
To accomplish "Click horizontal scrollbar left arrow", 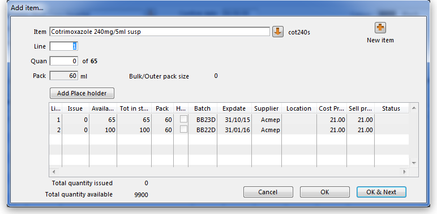I will click(x=54, y=172).
